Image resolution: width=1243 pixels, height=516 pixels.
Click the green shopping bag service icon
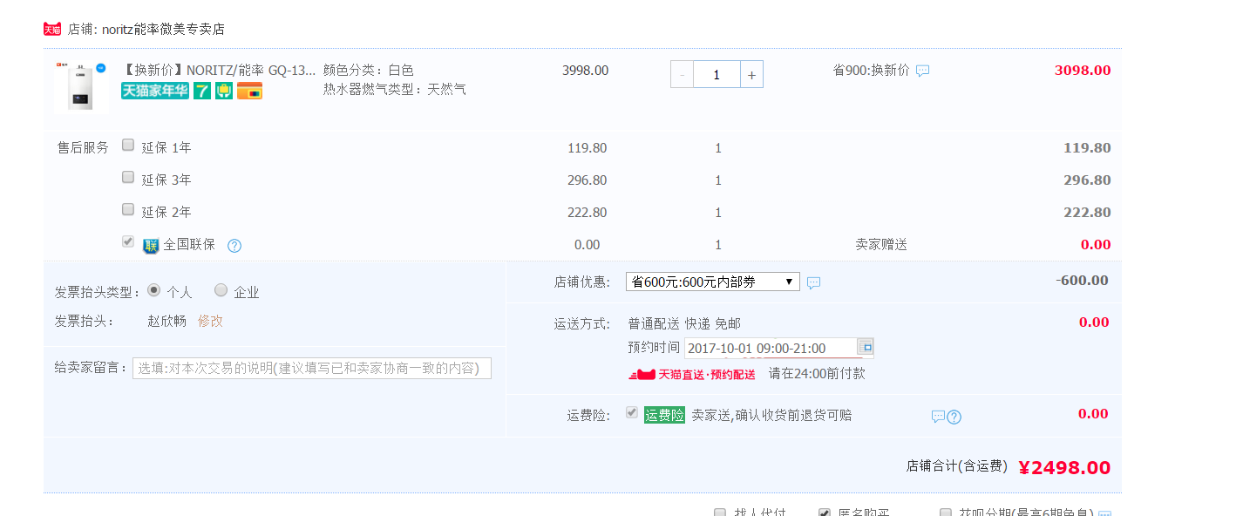[224, 91]
